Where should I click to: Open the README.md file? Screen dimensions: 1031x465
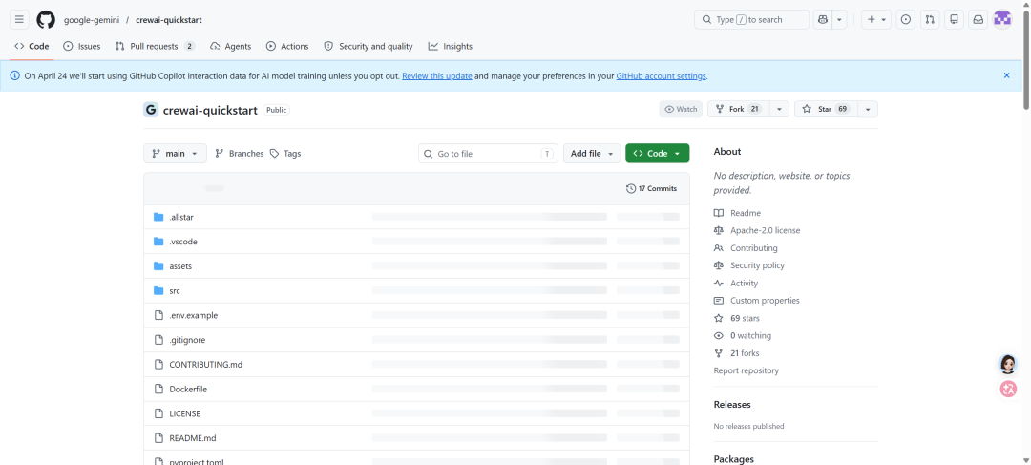pyautogui.click(x=193, y=438)
